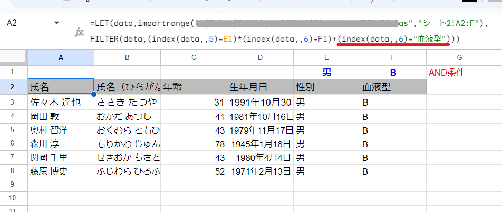This screenshot has height=212, width=502.
Task: Select row 3 header
Action: click(x=13, y=102)
